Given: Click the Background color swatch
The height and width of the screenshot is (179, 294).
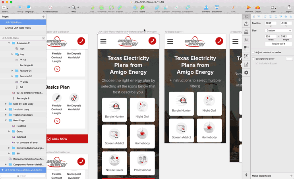Looking at the screenshot, I should pyautogui.click(x=289, y=59).
